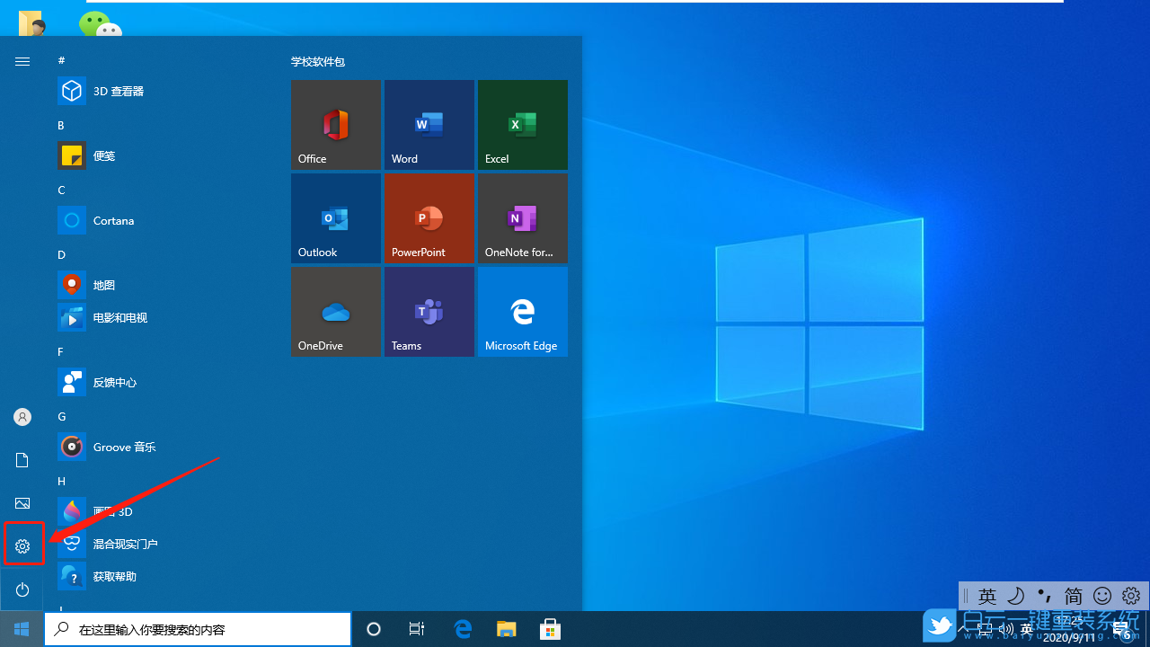The image size is (1150, 647).
Task: Open Microsoft Teams tile
Action: [429, 312]
